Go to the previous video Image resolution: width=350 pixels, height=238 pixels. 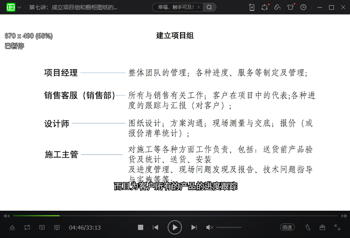coord(155,227)
